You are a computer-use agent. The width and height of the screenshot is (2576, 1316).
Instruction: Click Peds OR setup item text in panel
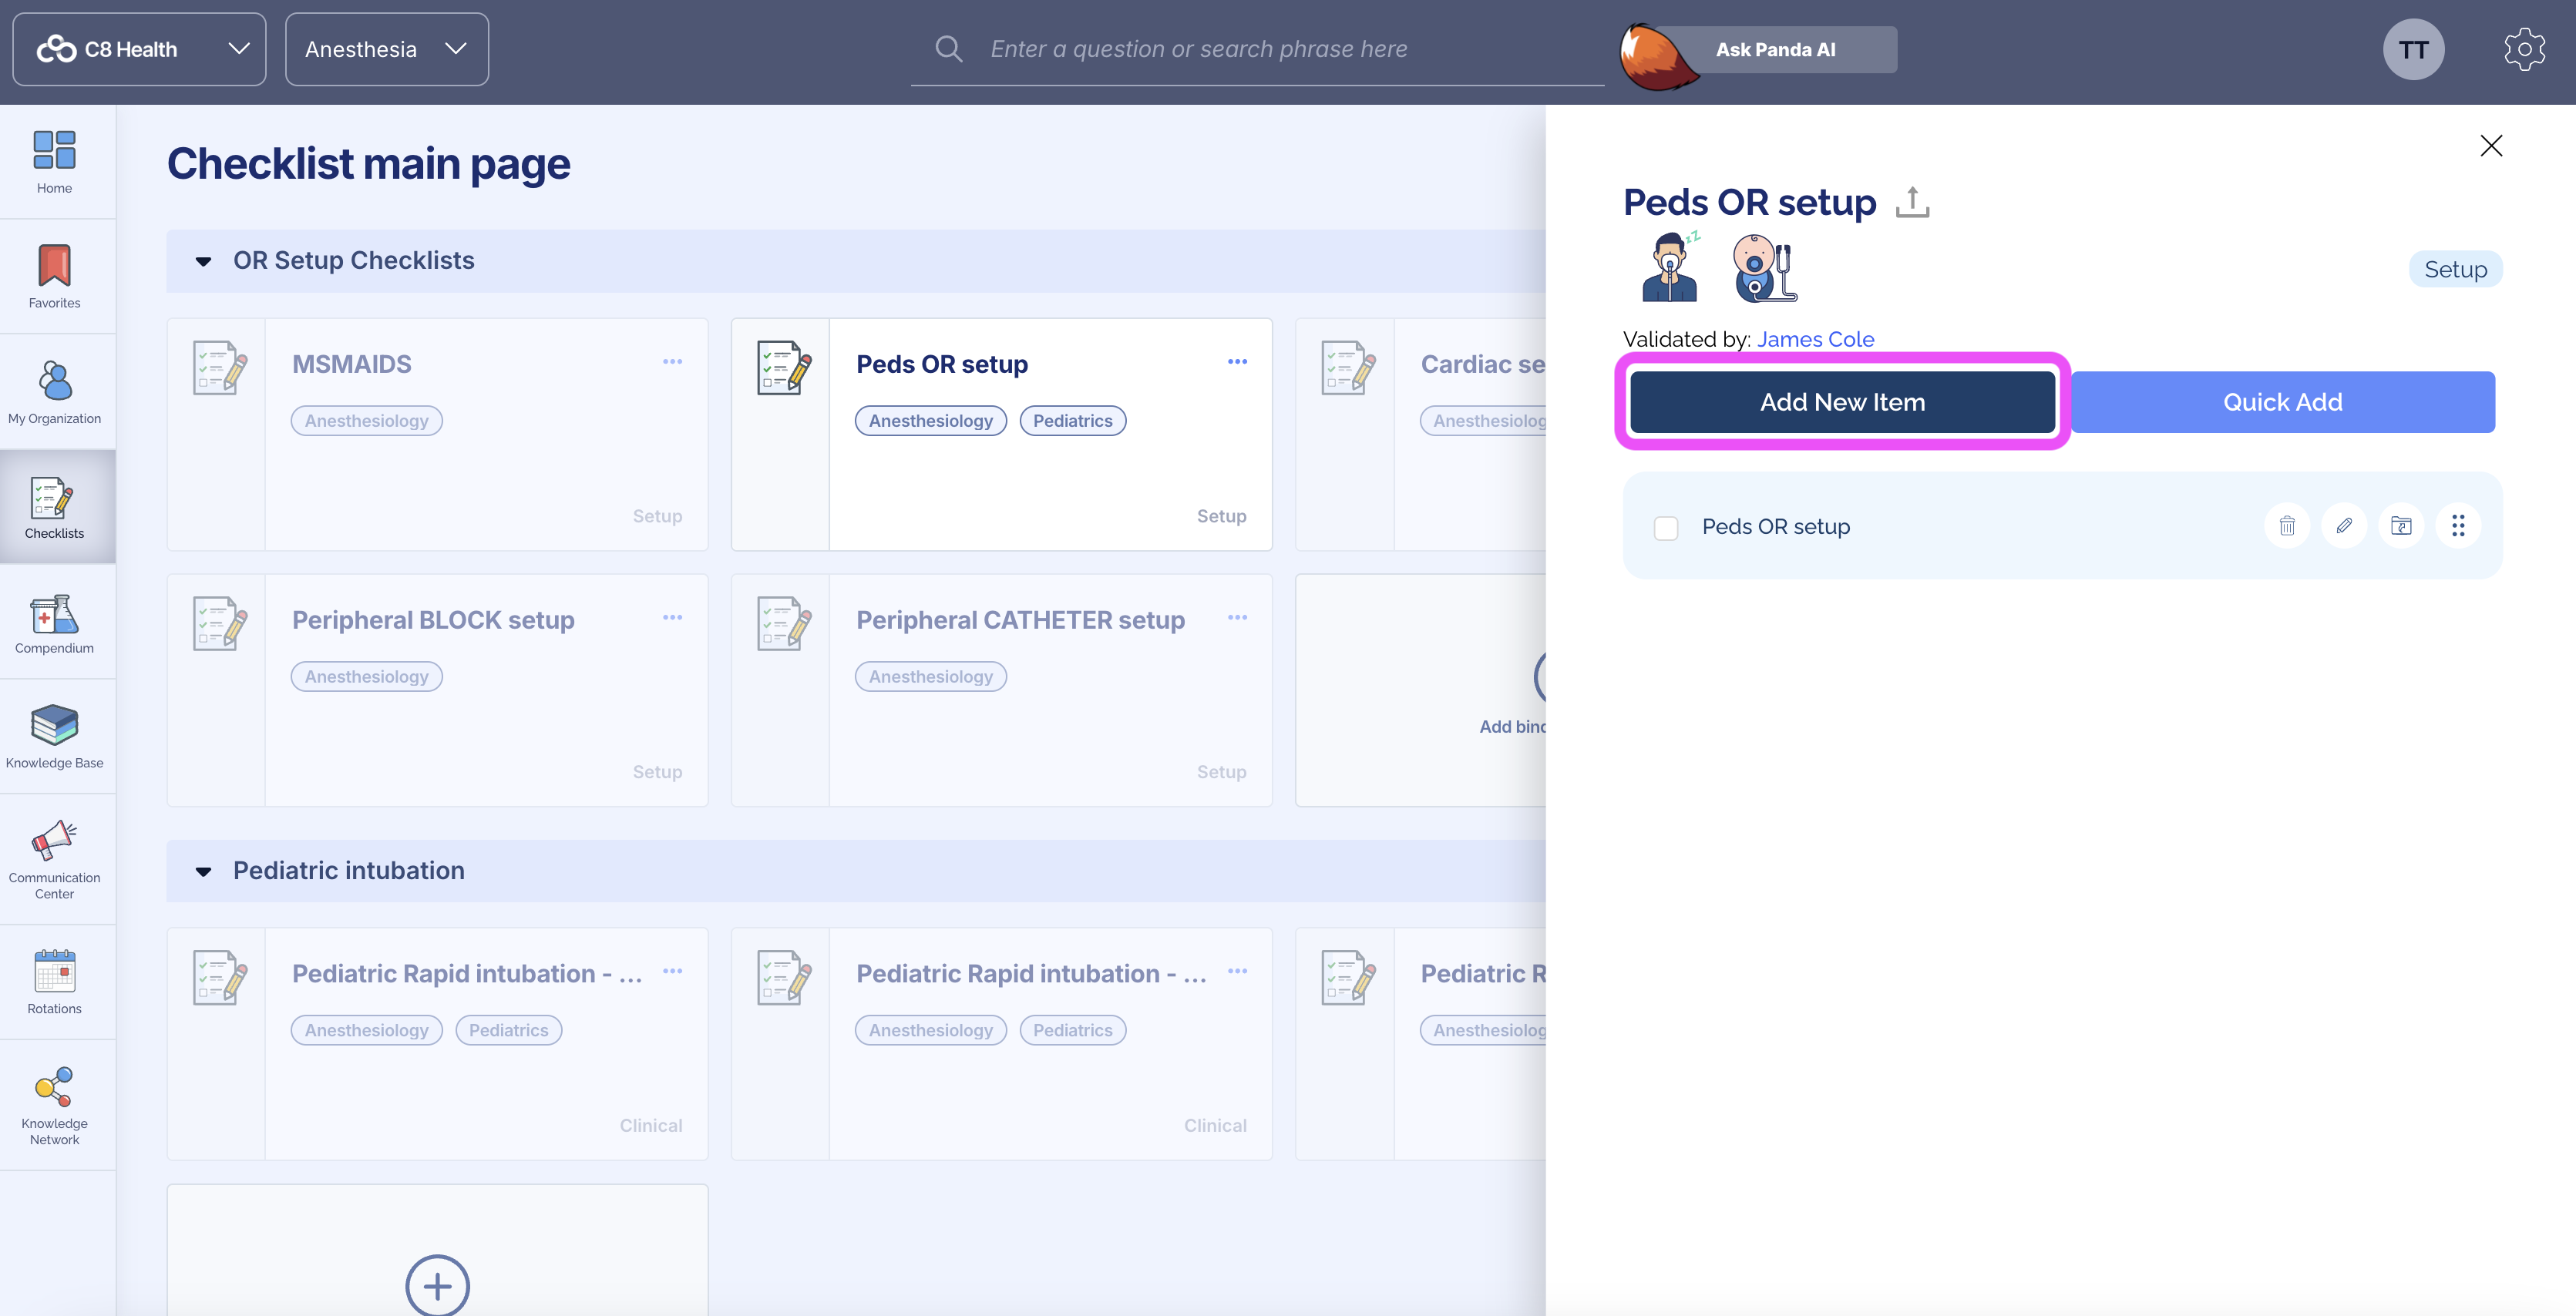pyautogui.click(x=1775, y=526)
